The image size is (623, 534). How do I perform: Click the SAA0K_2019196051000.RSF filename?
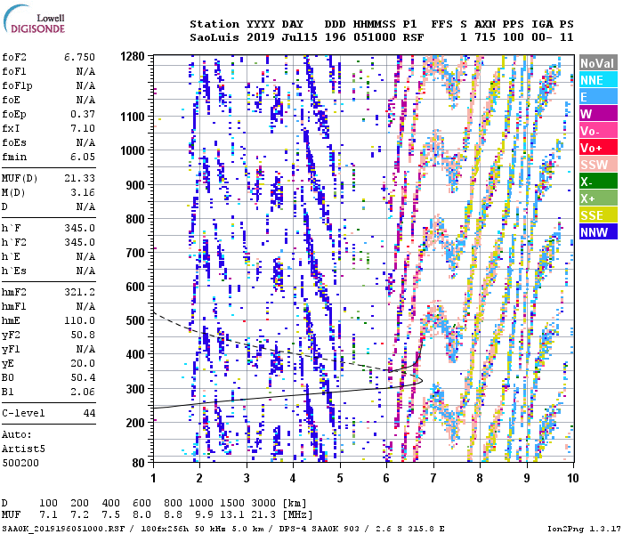[x=63, y=529]
